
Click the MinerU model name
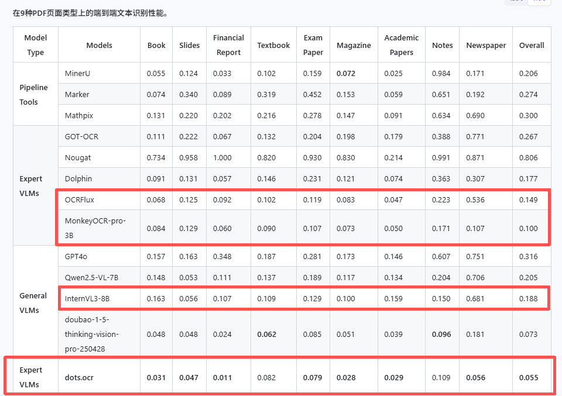pos(77,73)
